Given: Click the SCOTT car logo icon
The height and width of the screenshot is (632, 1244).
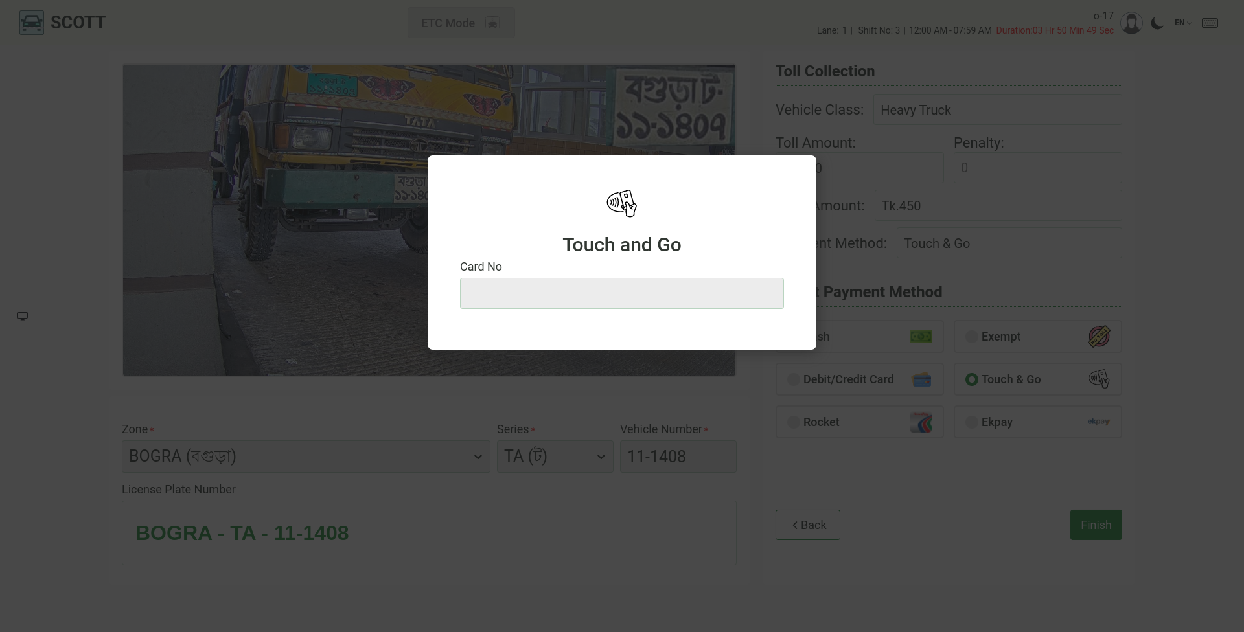Looking at the screenshot, I should 32,23.
